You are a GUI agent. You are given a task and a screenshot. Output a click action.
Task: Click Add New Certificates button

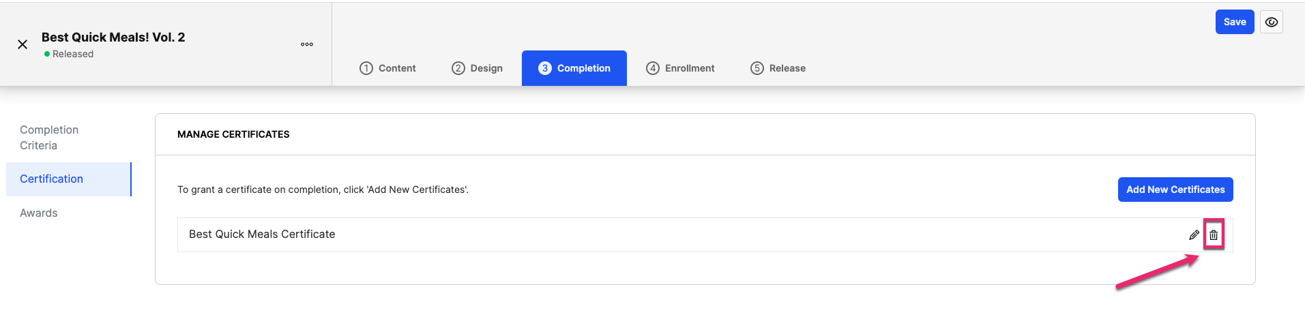[x=1175, y=190]
